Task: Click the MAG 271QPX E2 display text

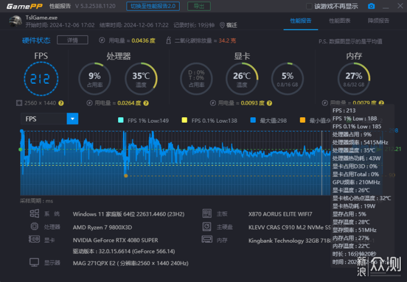Action: (131, 263)
